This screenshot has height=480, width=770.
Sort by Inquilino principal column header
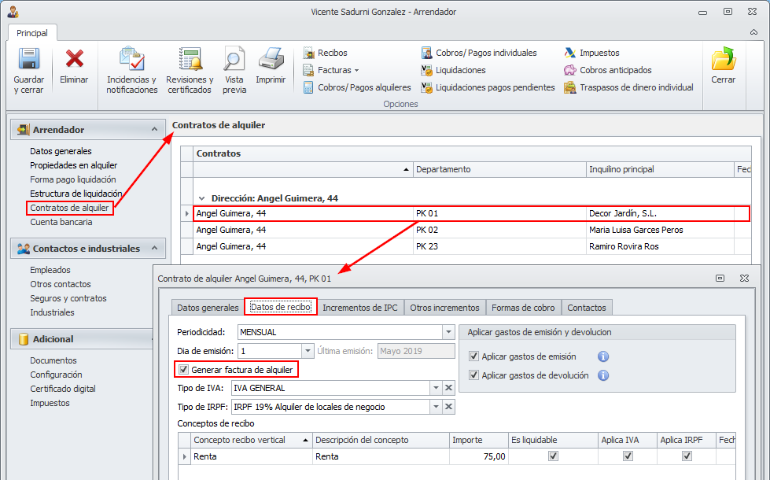pyautogui.click(x=660, y=169)
